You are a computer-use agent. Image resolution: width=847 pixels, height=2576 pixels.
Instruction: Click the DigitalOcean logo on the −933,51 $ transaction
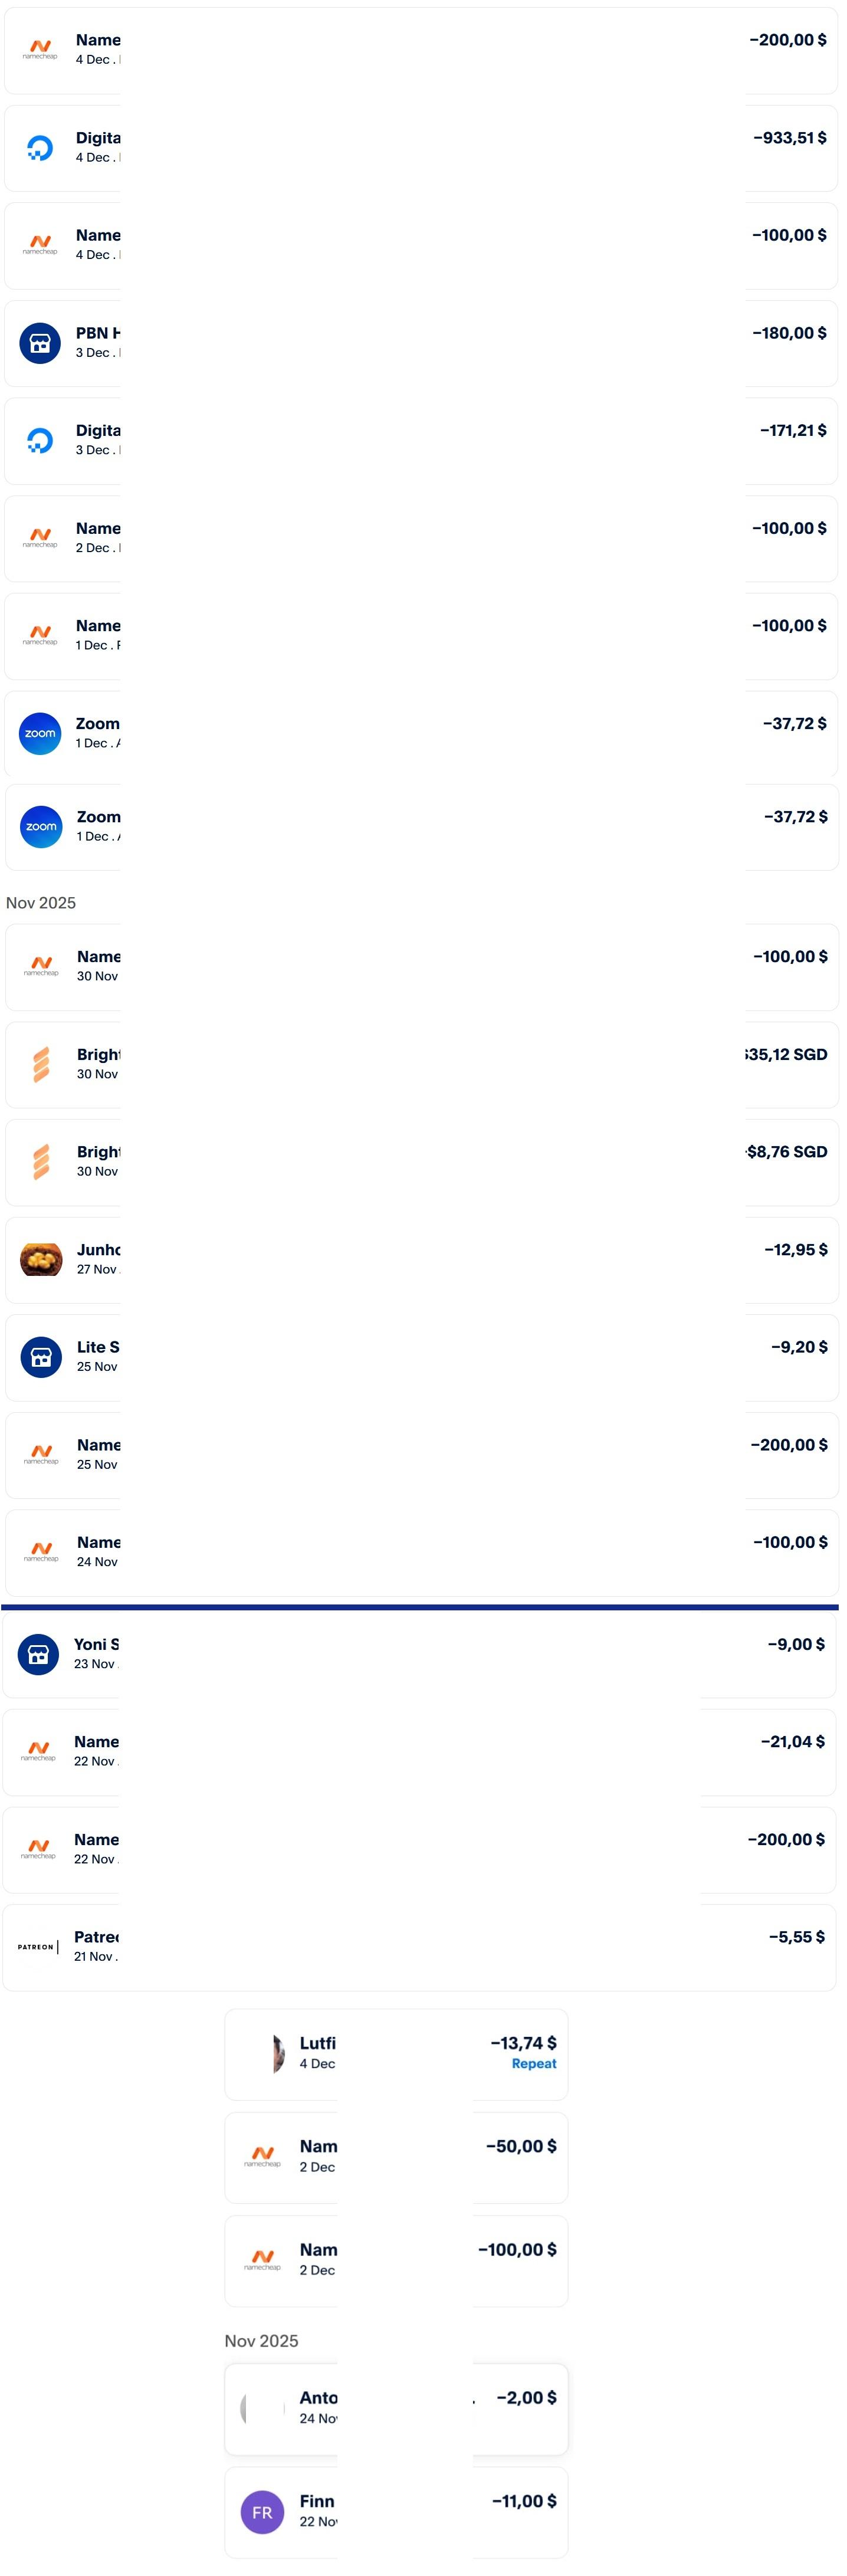click(40, 148)
